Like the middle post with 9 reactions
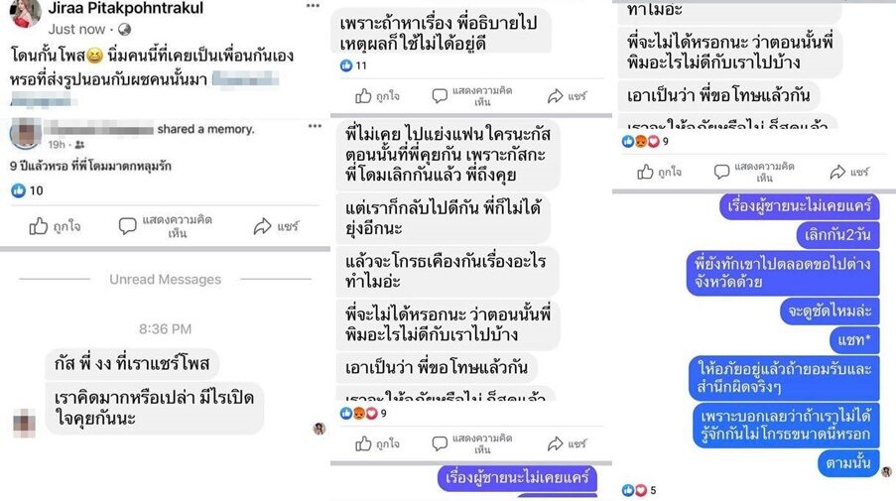 coord(377,443)
